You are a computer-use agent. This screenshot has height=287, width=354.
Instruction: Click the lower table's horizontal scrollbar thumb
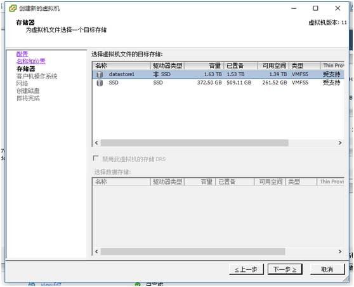point(193,251)
